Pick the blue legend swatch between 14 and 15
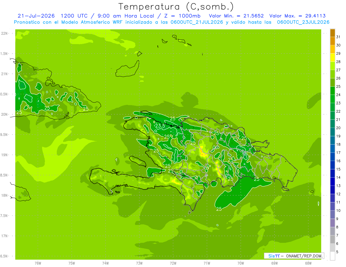The width and height of the screenshot is (346, 267). 332,173
